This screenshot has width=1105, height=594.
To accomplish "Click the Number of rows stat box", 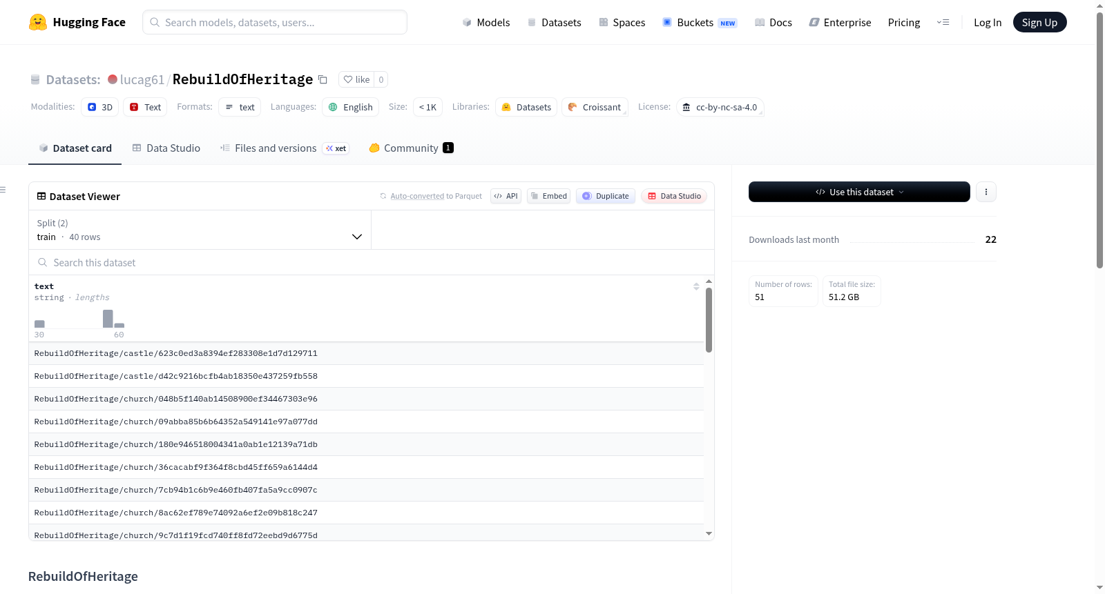I will click(x=783, y=290).
